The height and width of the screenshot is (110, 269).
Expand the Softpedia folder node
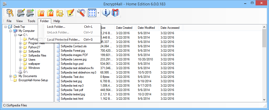[20, 51]
